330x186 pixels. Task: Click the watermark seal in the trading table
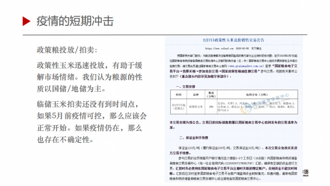pyautogui.click(x=246, y=107)
